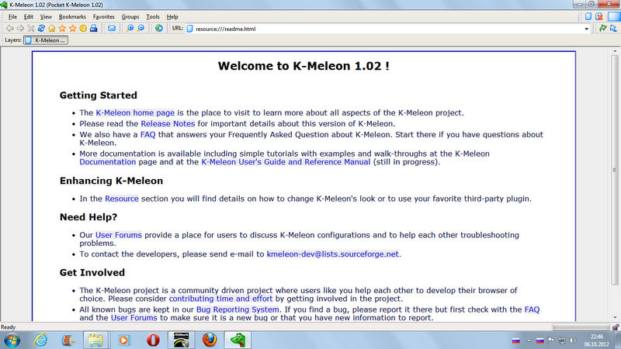Open the File menu

pyautogui.click(x=12, y=17)
